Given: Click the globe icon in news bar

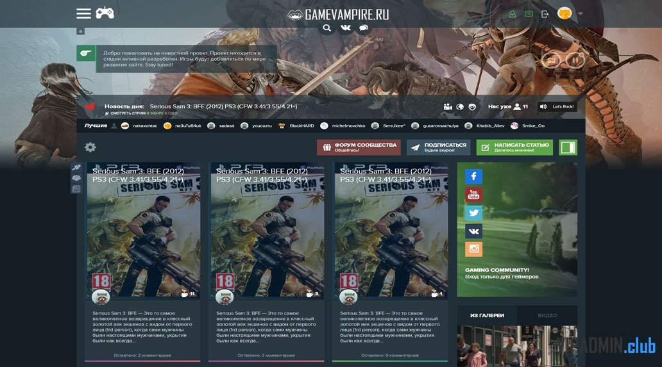Looking at the screenshot, I should 460,106.
